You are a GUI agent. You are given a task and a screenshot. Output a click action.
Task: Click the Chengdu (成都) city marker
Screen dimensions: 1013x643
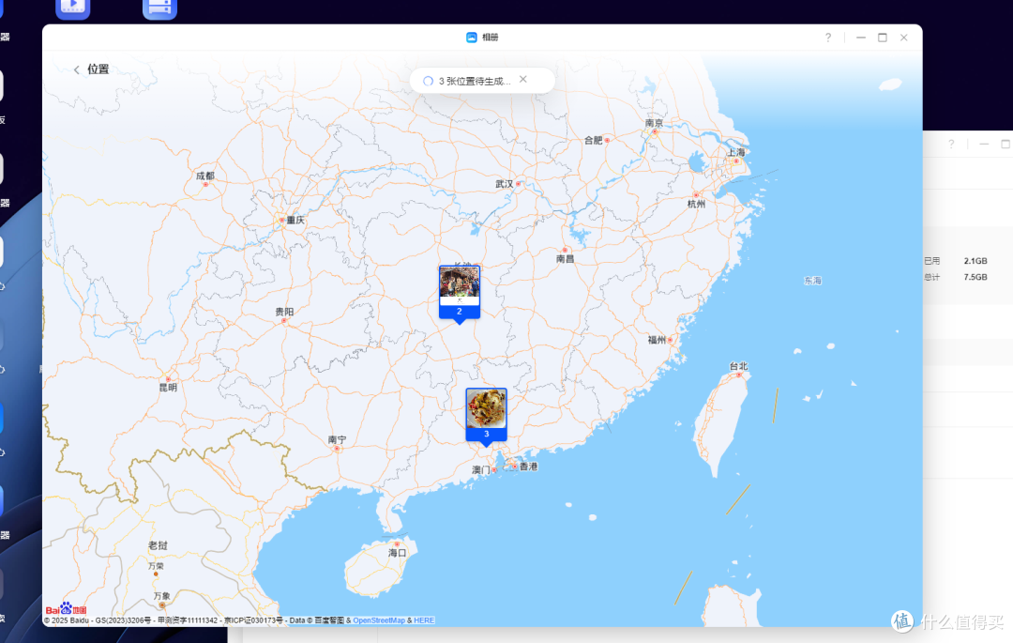(x=206, y=184)
